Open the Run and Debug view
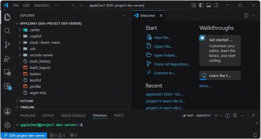The height and width of the screenshot is (139, 261). point(7,59)
